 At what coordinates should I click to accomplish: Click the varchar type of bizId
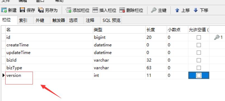(119, 60)
